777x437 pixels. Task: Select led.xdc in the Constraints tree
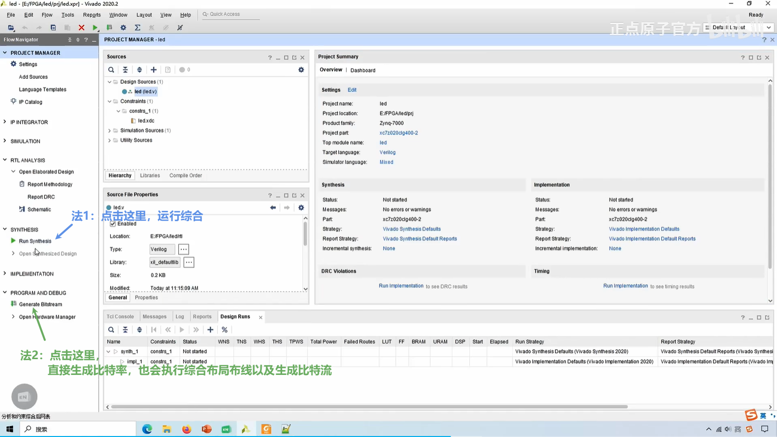146,121
